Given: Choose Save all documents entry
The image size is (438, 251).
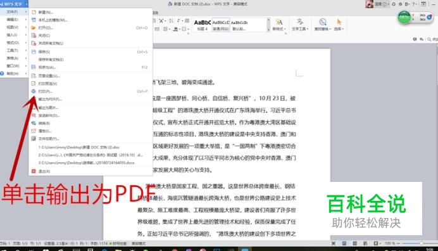Looking at the screenshot, I should (x=91, y=60).
